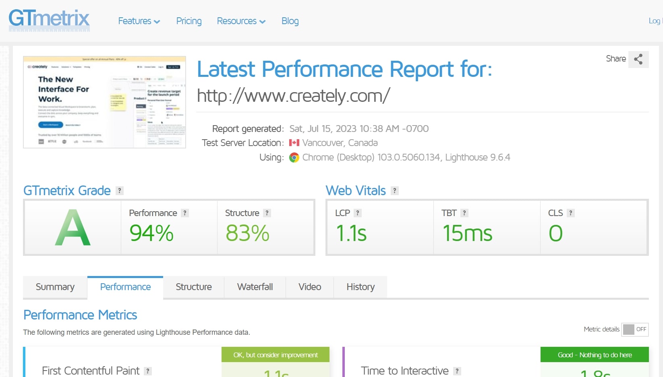663x377 pixels.
Task: Open the Waterfall tab
Action: point(255,287)
